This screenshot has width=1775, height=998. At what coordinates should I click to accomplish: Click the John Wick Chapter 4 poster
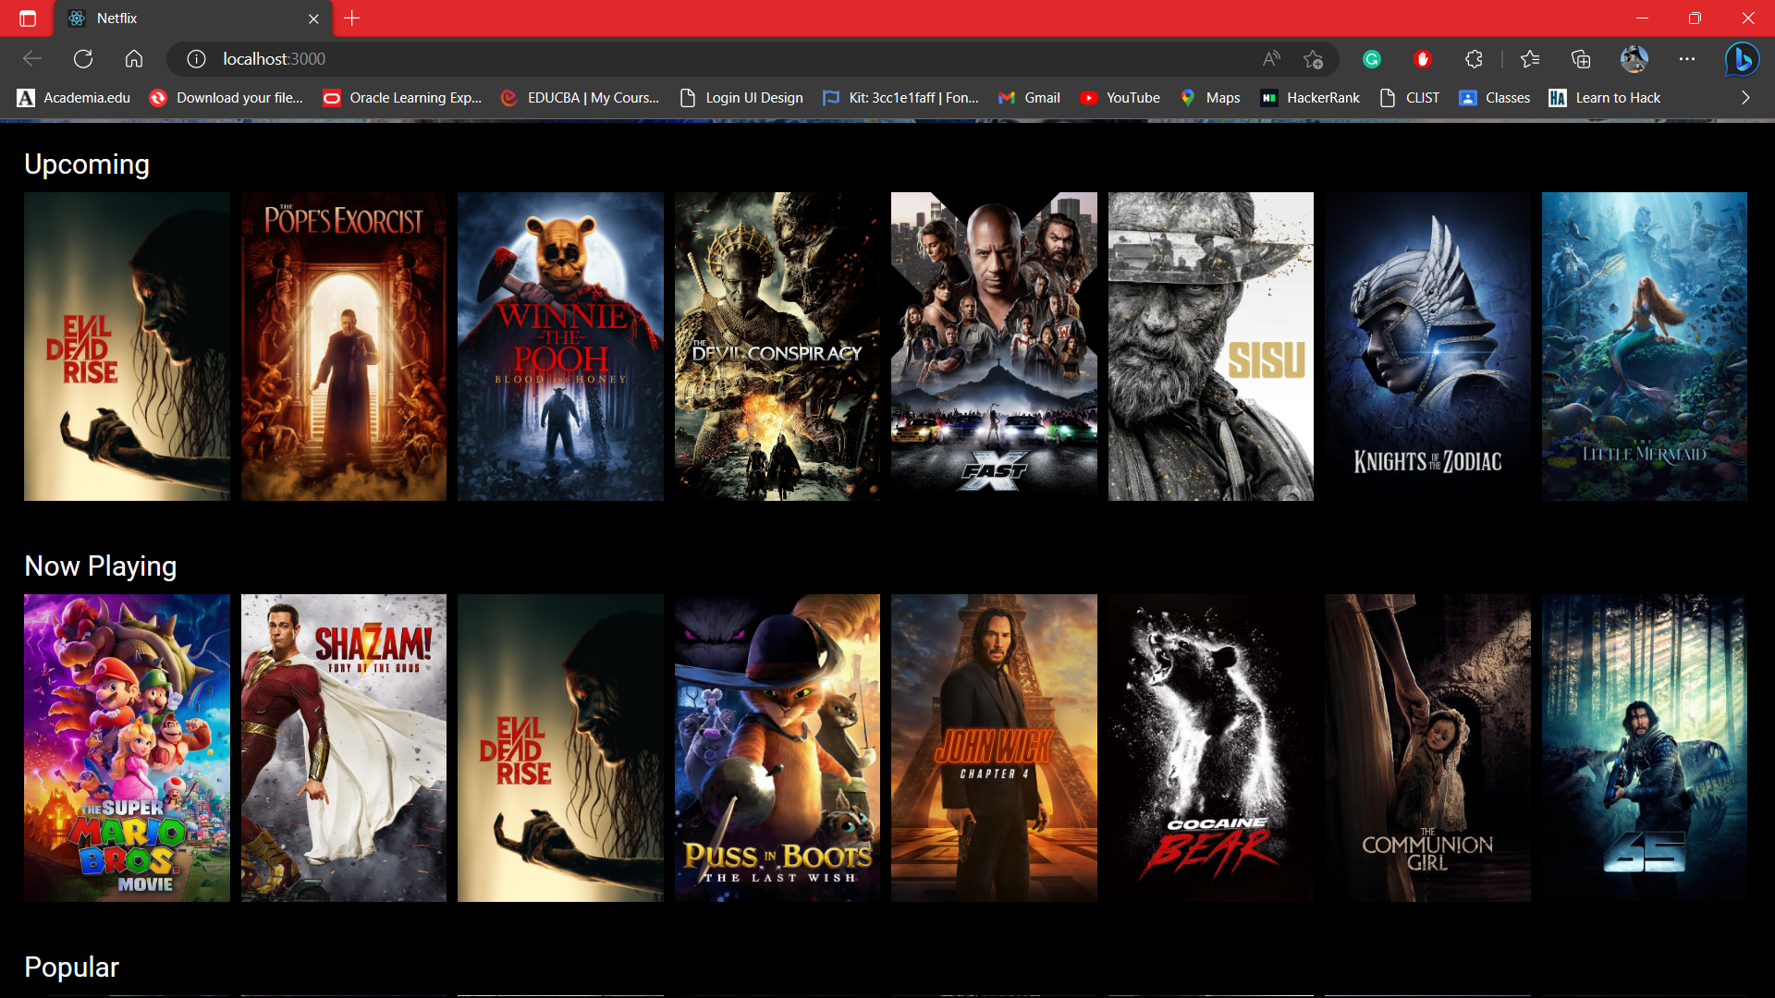994,748
